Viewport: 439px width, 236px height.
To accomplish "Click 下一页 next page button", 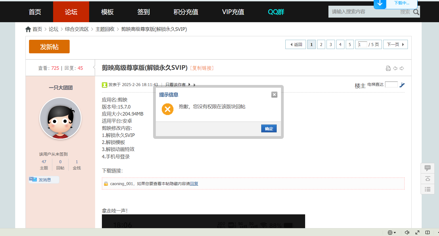I will [395, 44].
